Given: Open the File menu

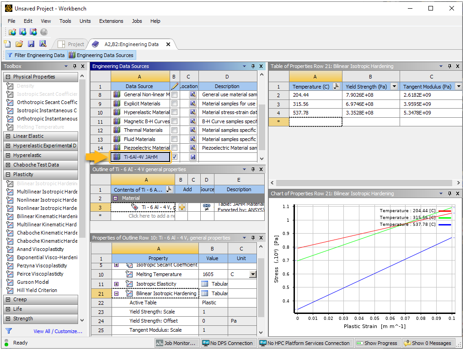Looking at the screenshot, I should coord(11,21).
